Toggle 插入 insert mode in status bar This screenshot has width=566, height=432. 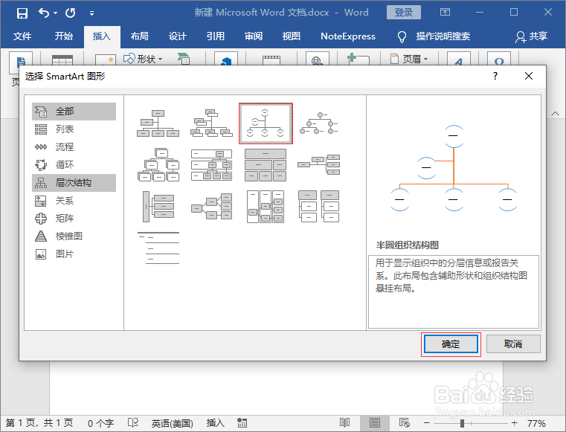pyautogui.click(x=215, y=423)
